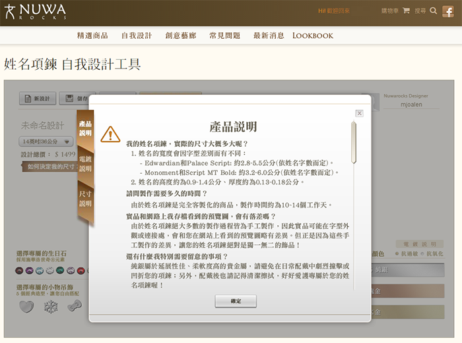Click the dialog's vertical scrollbar handle
Screen dimensions: 462x343
point(354,143)
